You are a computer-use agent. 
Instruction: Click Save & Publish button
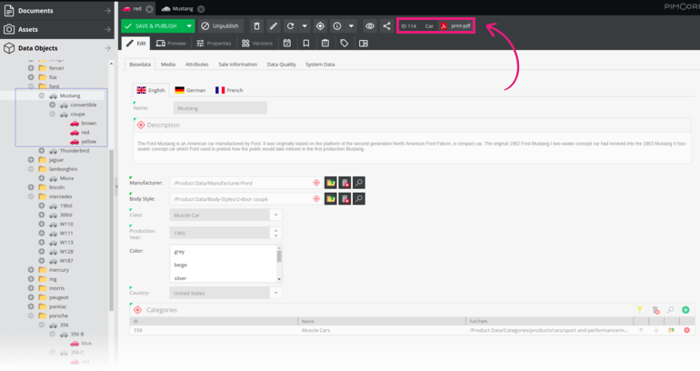click(152, 25)
